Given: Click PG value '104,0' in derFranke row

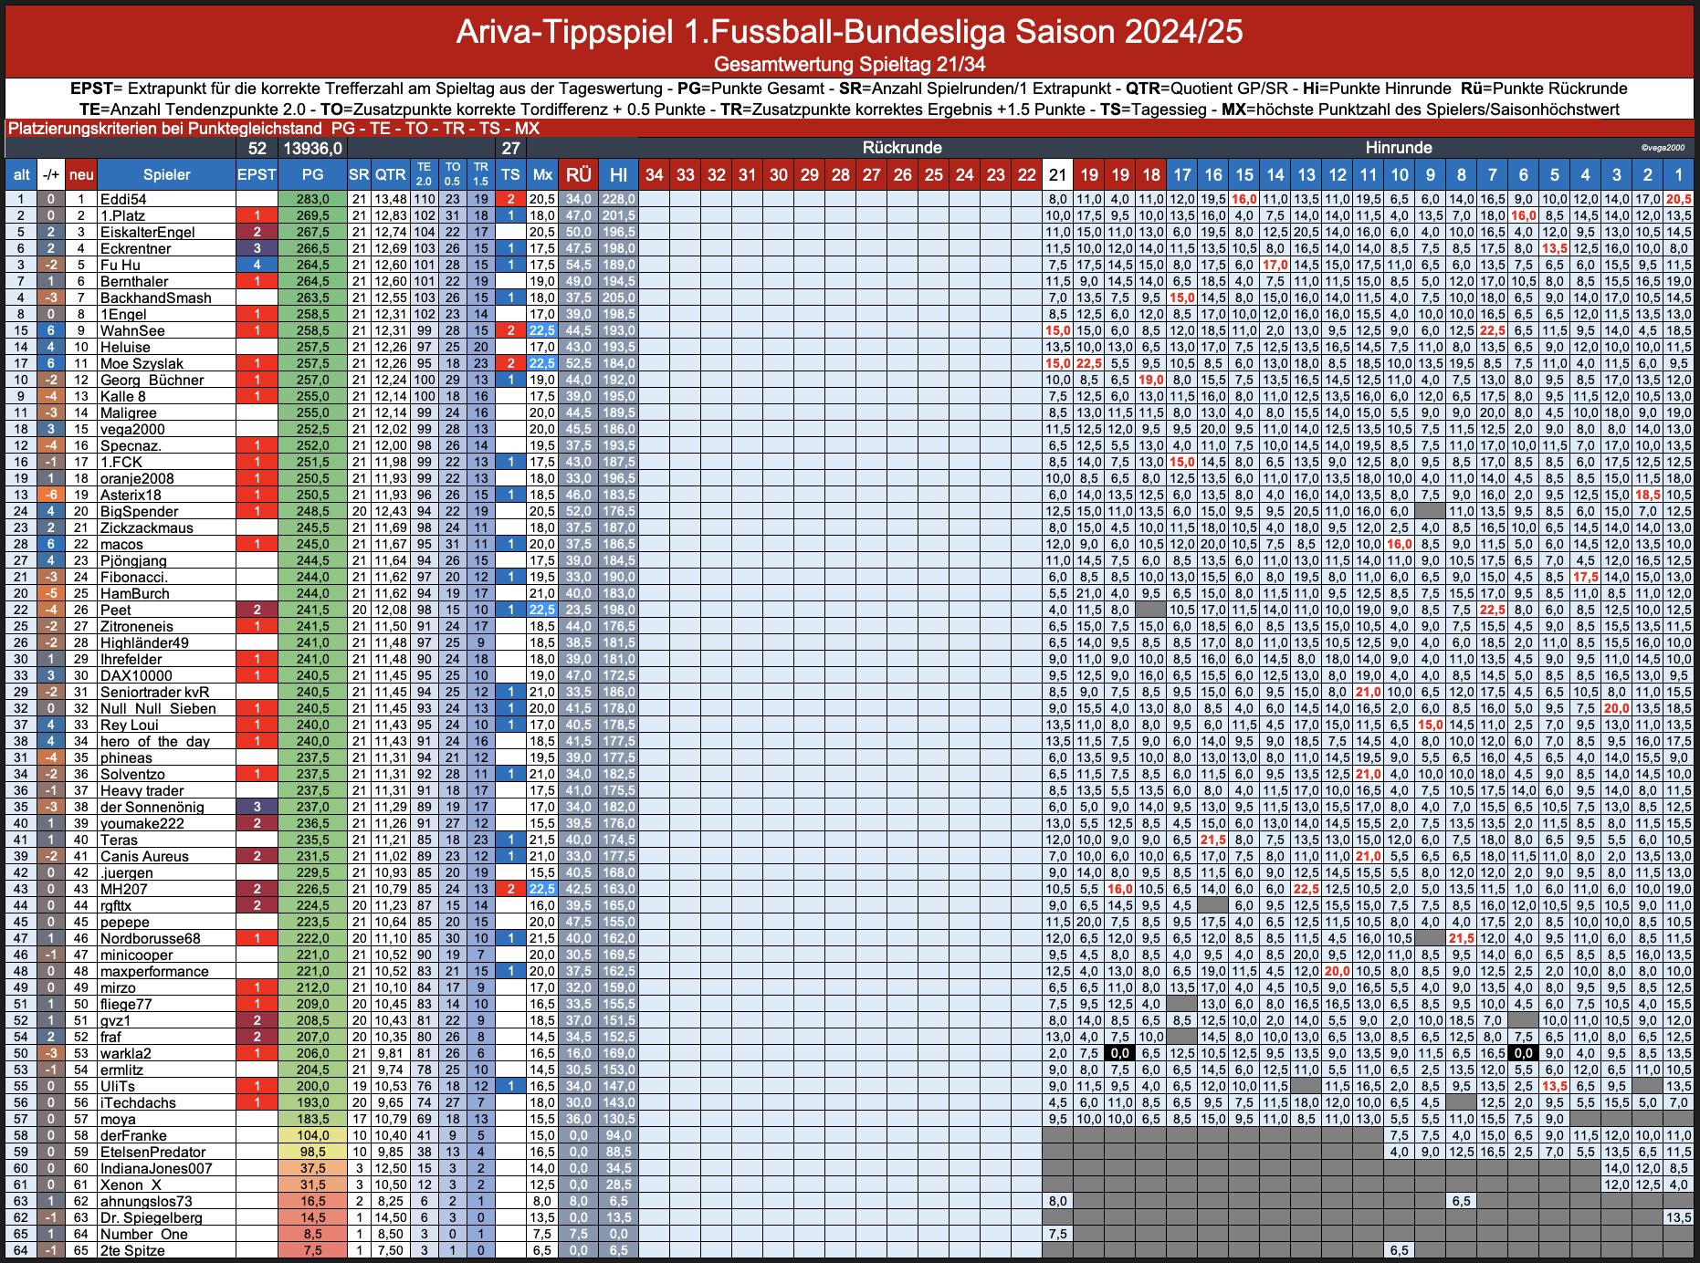Looking at the screenshot, I should 312,1135.
